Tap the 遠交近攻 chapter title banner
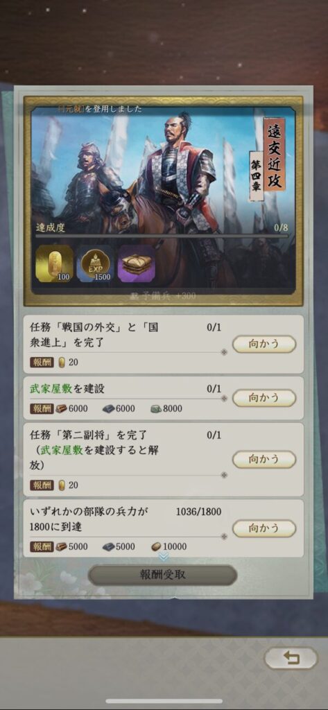The height and width of the screenshot is (710, 328). click(x=274, y=155)
